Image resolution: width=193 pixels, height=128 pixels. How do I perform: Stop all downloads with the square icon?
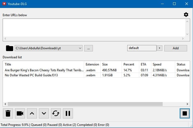coord(185,113)
